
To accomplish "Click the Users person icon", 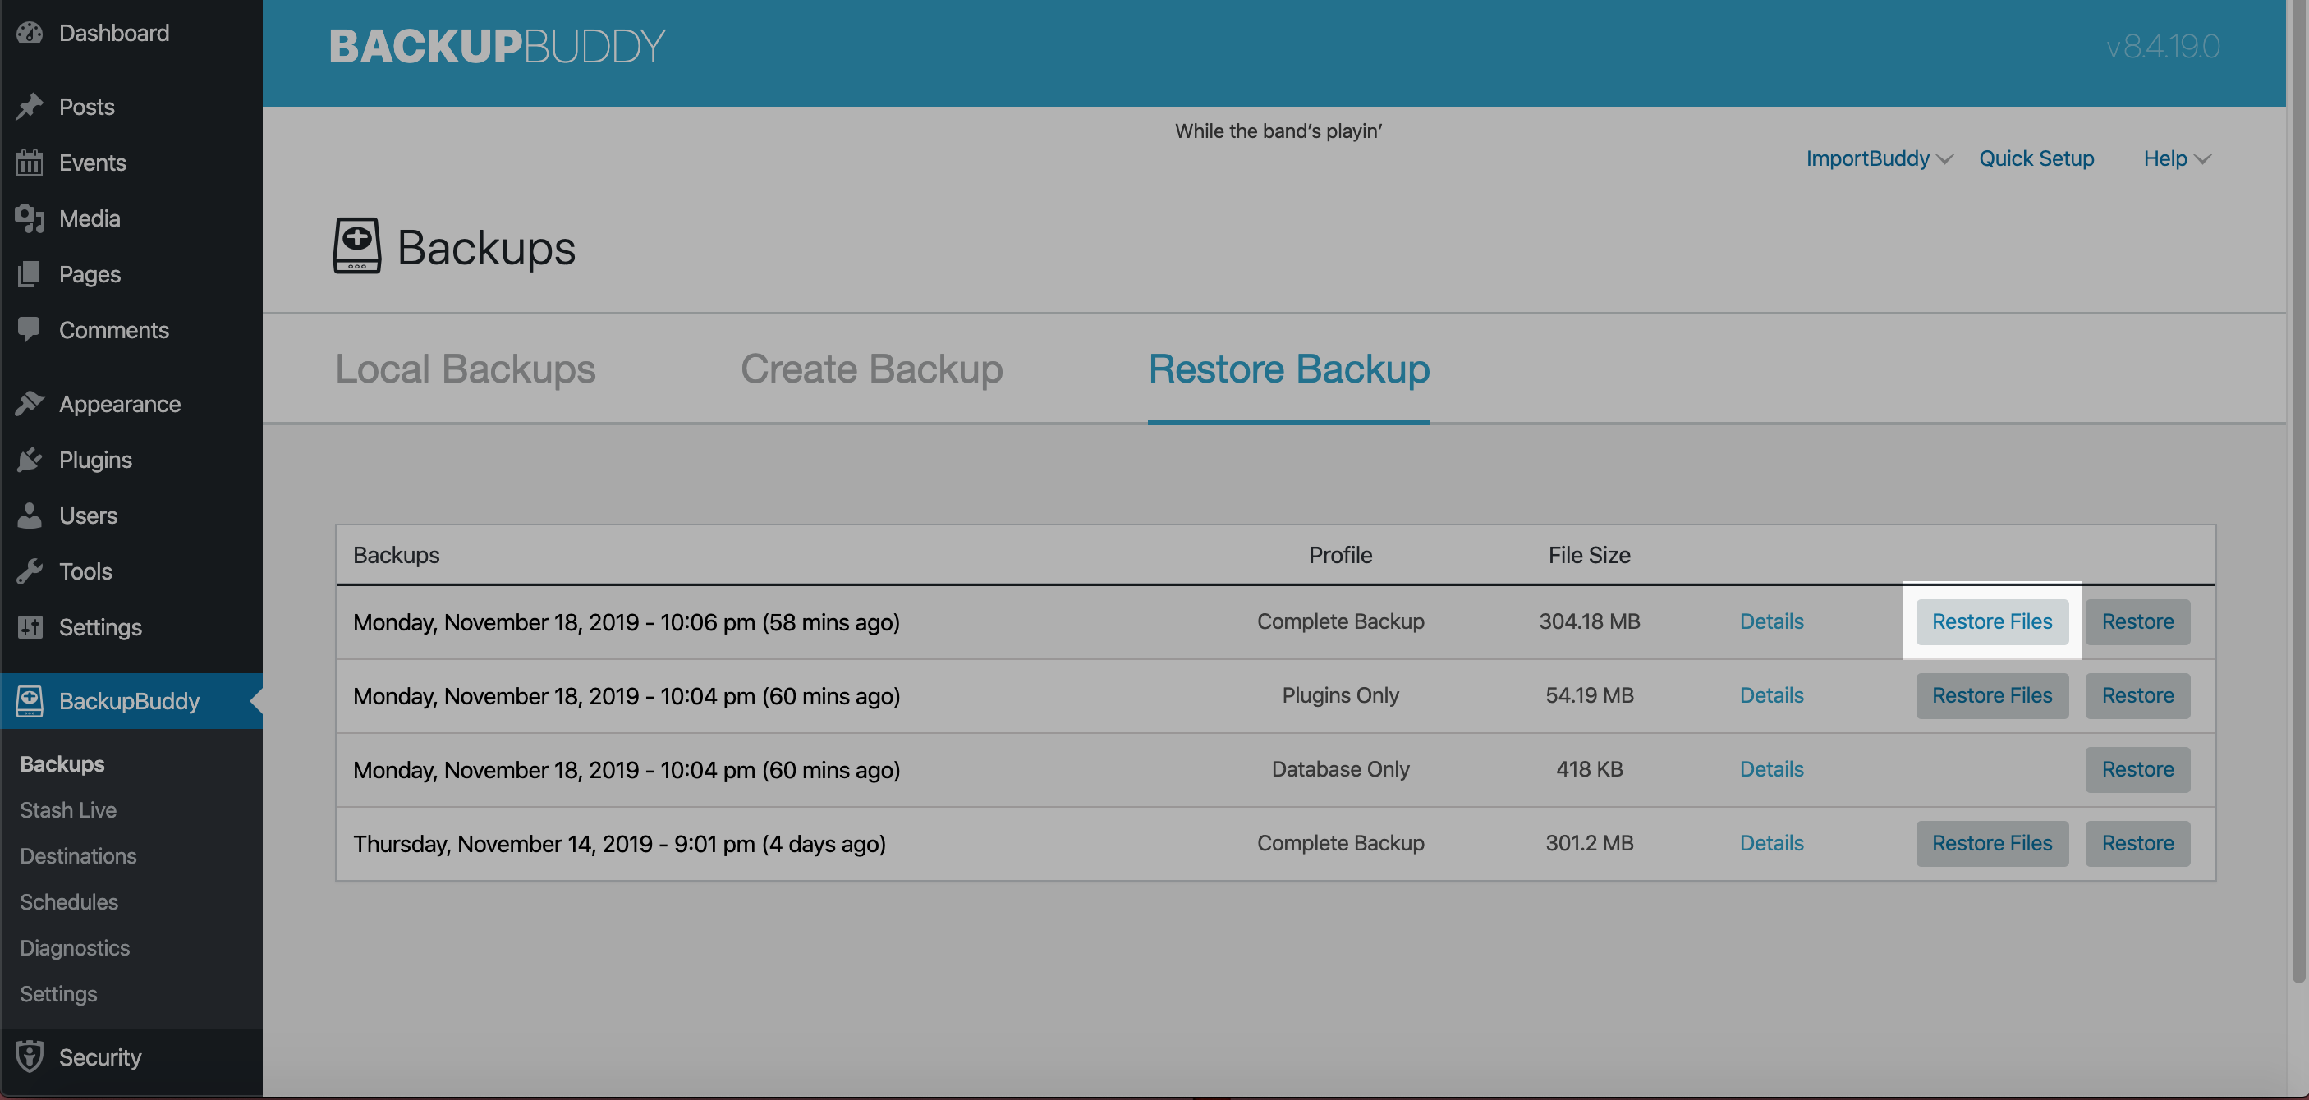I will pos(30,516).
